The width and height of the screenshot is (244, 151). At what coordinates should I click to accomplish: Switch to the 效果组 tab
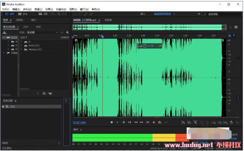coord(19,20)
